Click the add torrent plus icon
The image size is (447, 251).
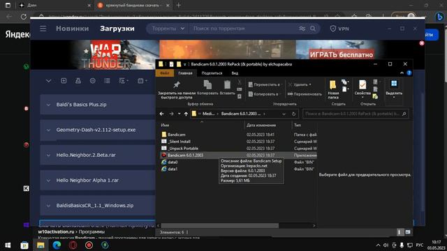point(64,81)
